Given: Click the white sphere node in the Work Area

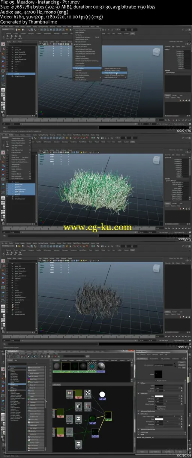Looking at the screenshot, I should [102, 395].
